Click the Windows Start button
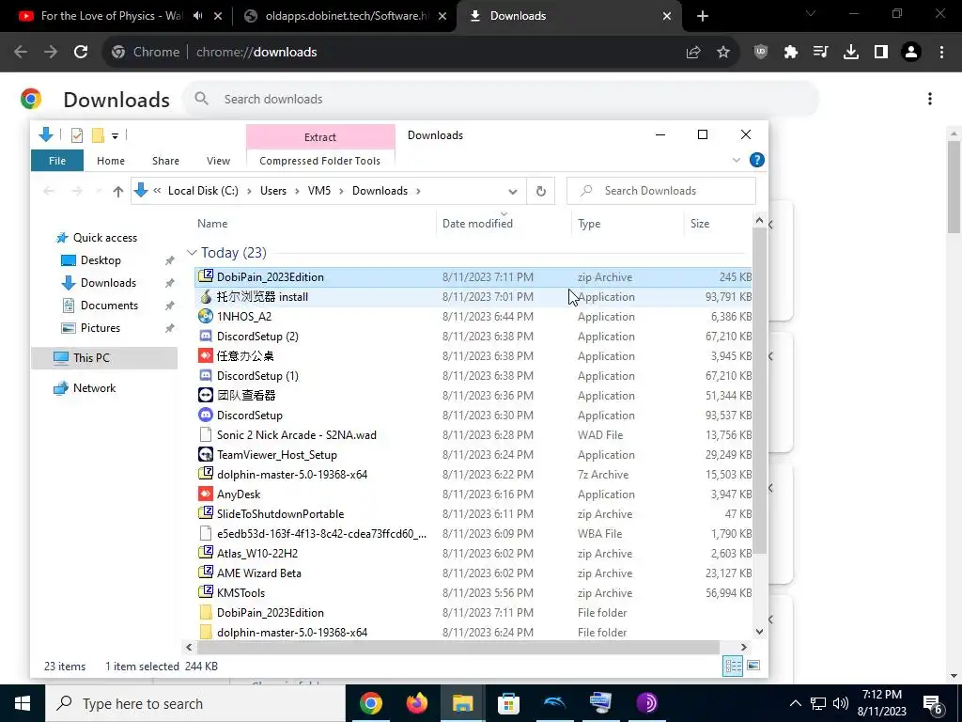The image size is (962, 722). click(23, 703)
